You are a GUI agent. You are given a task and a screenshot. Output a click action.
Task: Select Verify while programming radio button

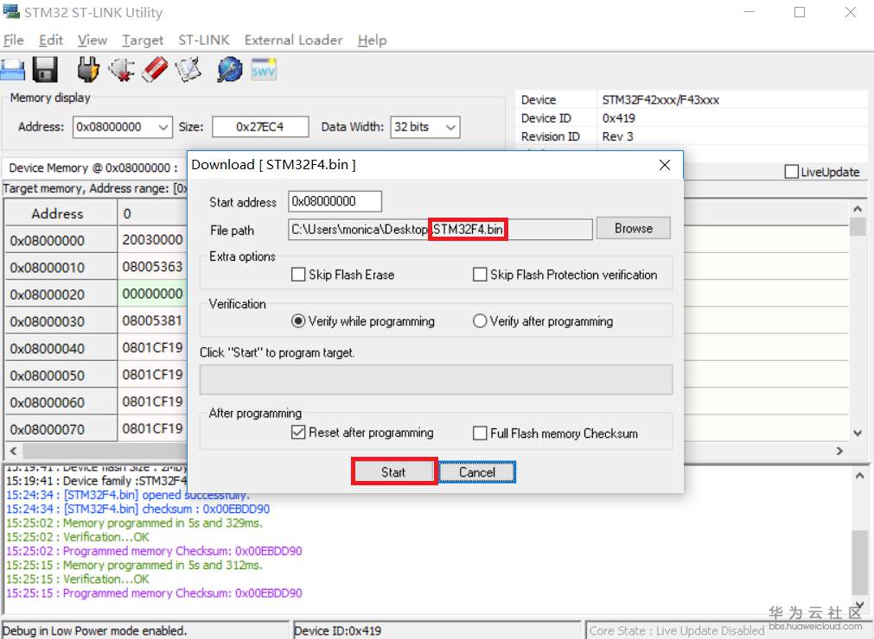(298, 321)
